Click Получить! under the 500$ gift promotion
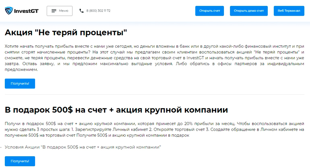310x168 pixels. point(20,161)
